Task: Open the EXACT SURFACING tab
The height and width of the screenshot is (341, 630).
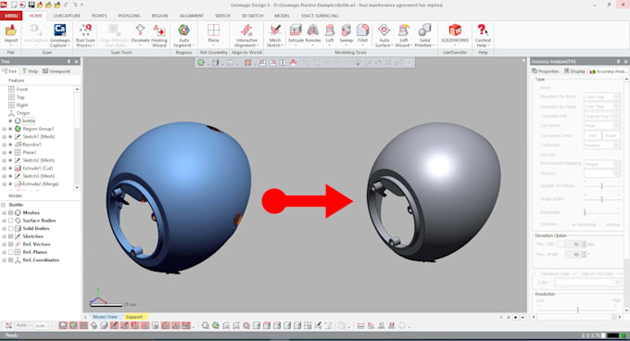Action: pos(320,16)
